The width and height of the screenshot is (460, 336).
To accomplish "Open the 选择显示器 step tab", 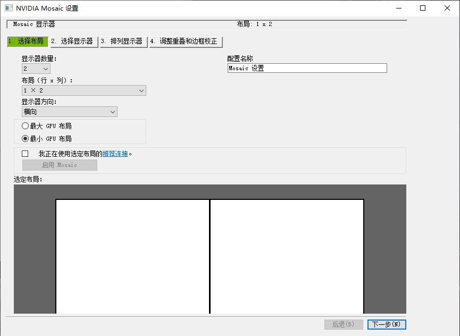I will [73, 41].
